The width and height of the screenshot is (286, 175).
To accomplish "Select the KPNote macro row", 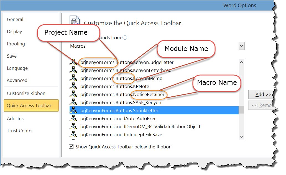I will [154, 86].
